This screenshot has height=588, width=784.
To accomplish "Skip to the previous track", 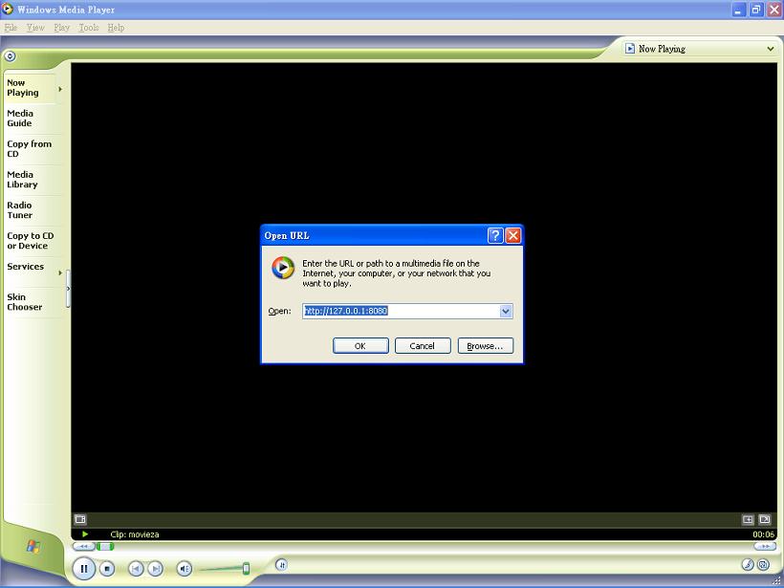I will (136, 569).
